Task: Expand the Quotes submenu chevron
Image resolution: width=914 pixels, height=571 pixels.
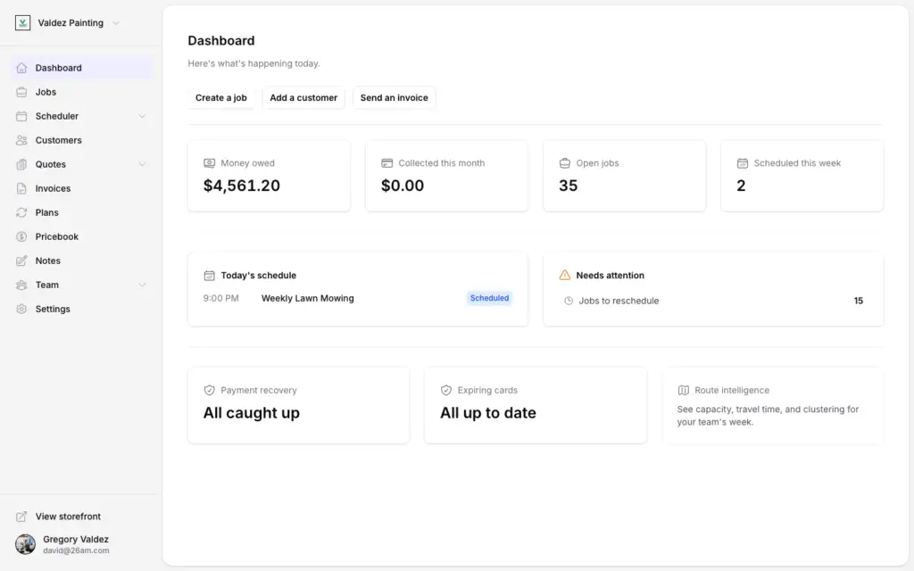Action: click(142, 164)
